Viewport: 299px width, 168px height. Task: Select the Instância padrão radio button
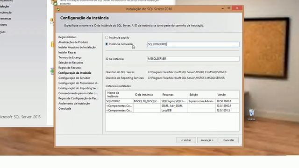(x=107, y=37)
